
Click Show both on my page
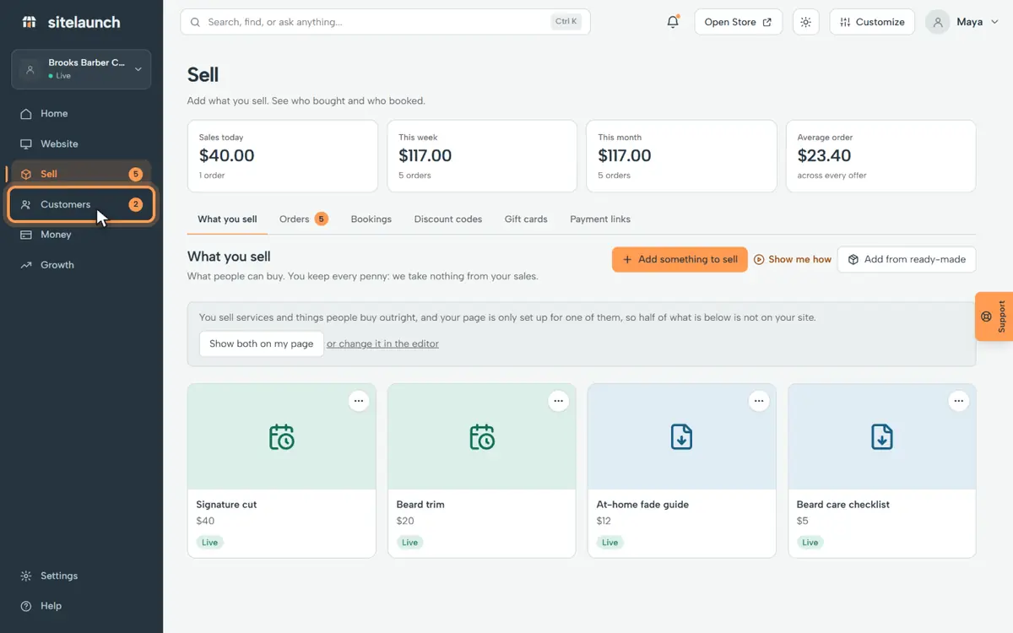point(262,344)
